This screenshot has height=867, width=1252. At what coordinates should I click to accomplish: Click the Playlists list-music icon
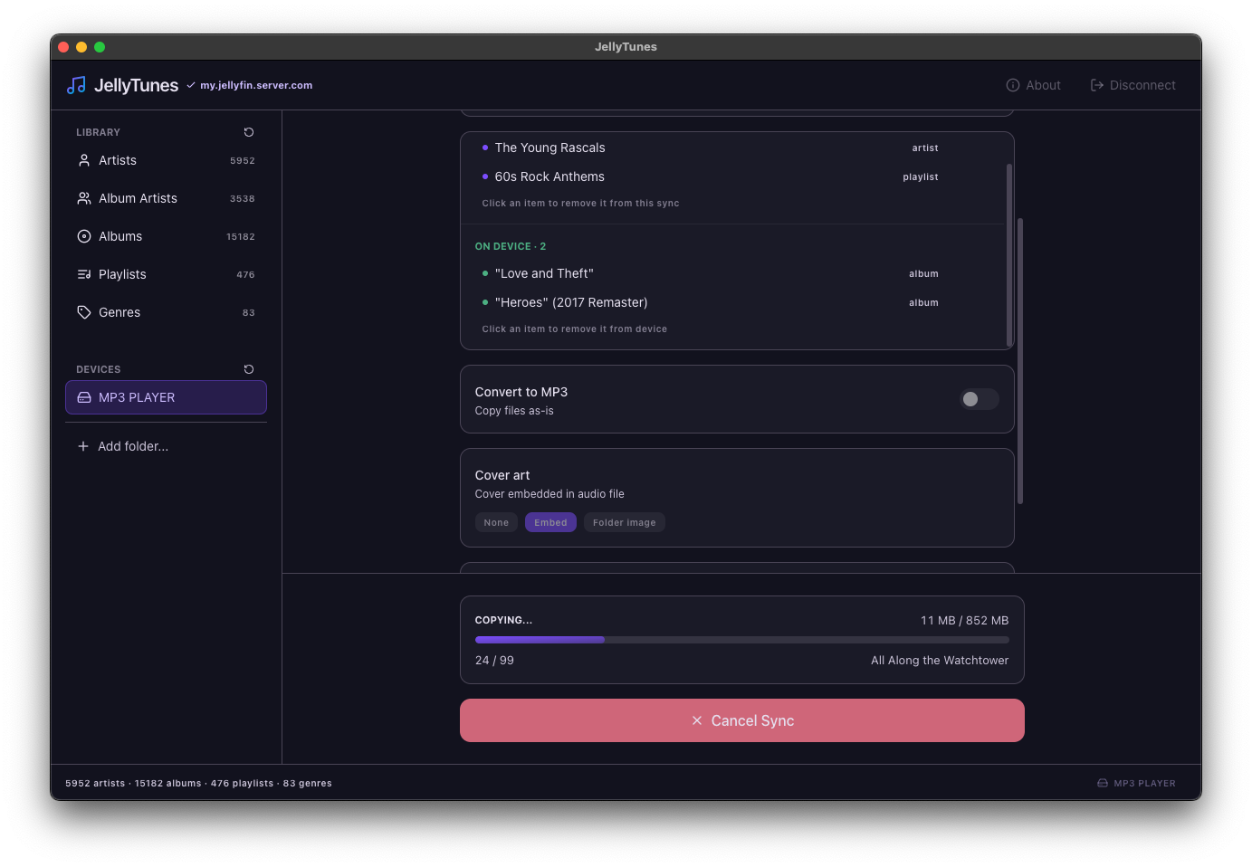tap(84, 274)
